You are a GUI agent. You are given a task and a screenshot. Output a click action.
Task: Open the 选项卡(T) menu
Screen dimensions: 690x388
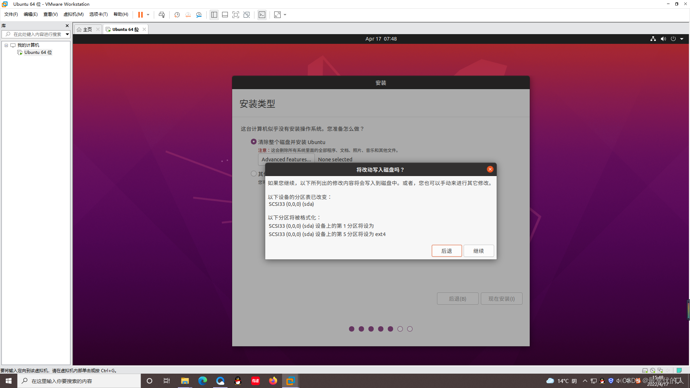pos(98,14)
